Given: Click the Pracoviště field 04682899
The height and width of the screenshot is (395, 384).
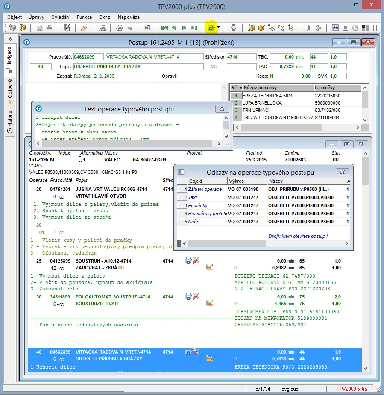Looking at the screenshot, I should click(88, 57).
